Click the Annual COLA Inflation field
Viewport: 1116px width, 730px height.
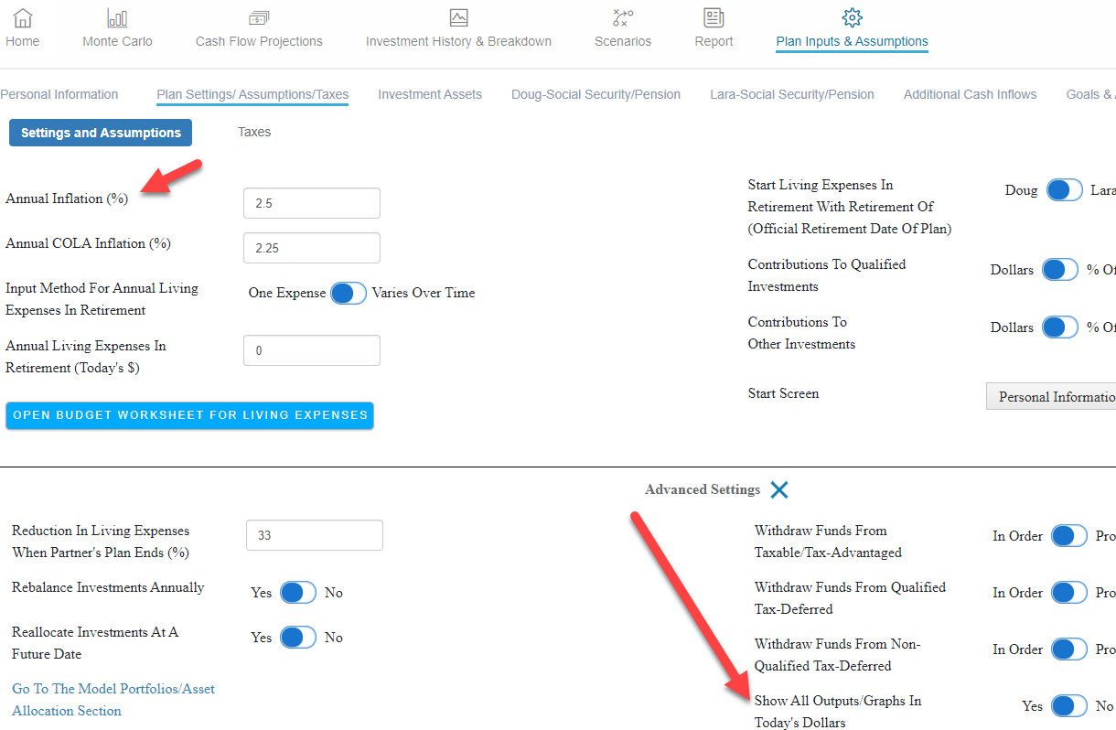pos(312,248)
